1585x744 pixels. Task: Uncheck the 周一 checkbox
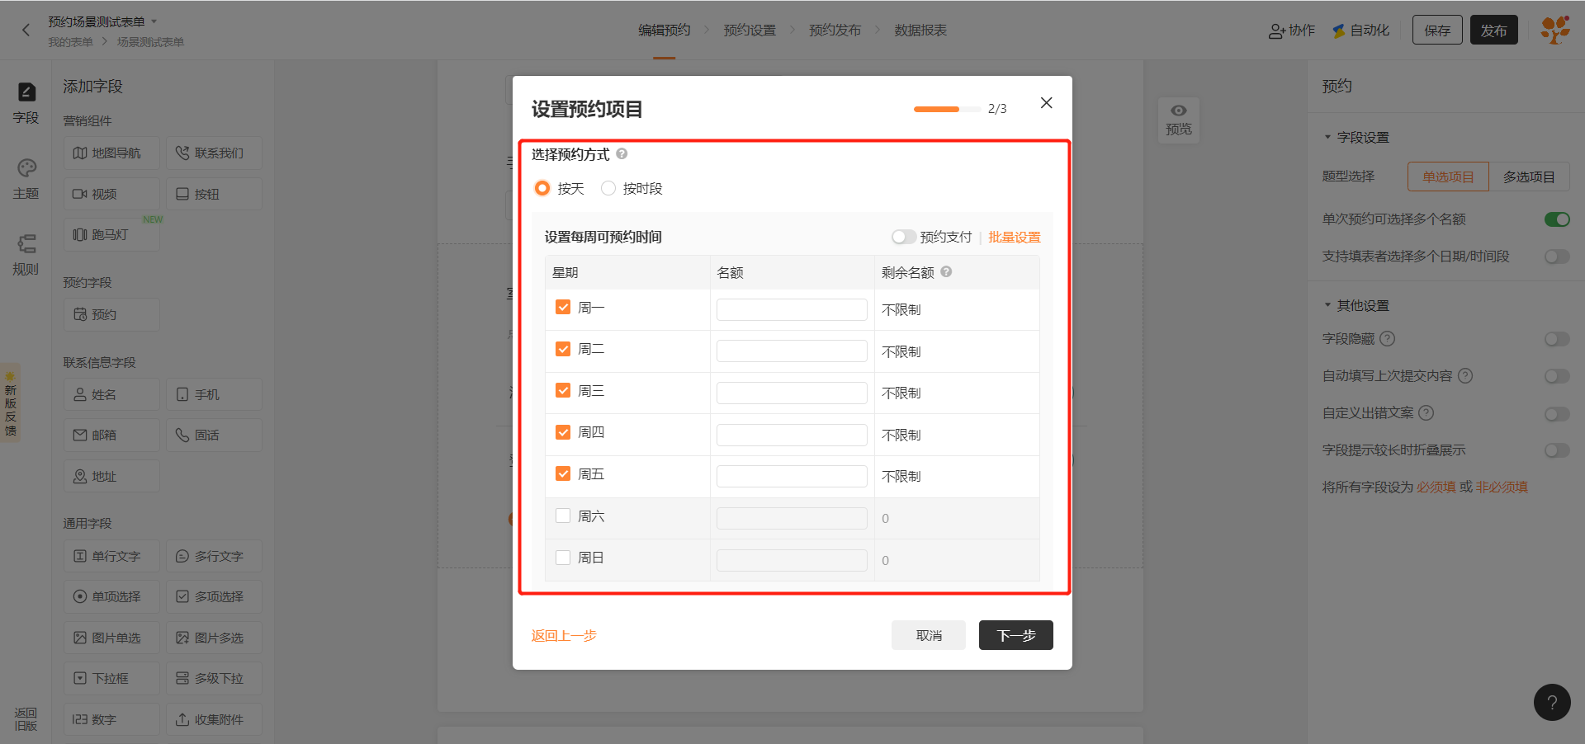pos(563,307)
